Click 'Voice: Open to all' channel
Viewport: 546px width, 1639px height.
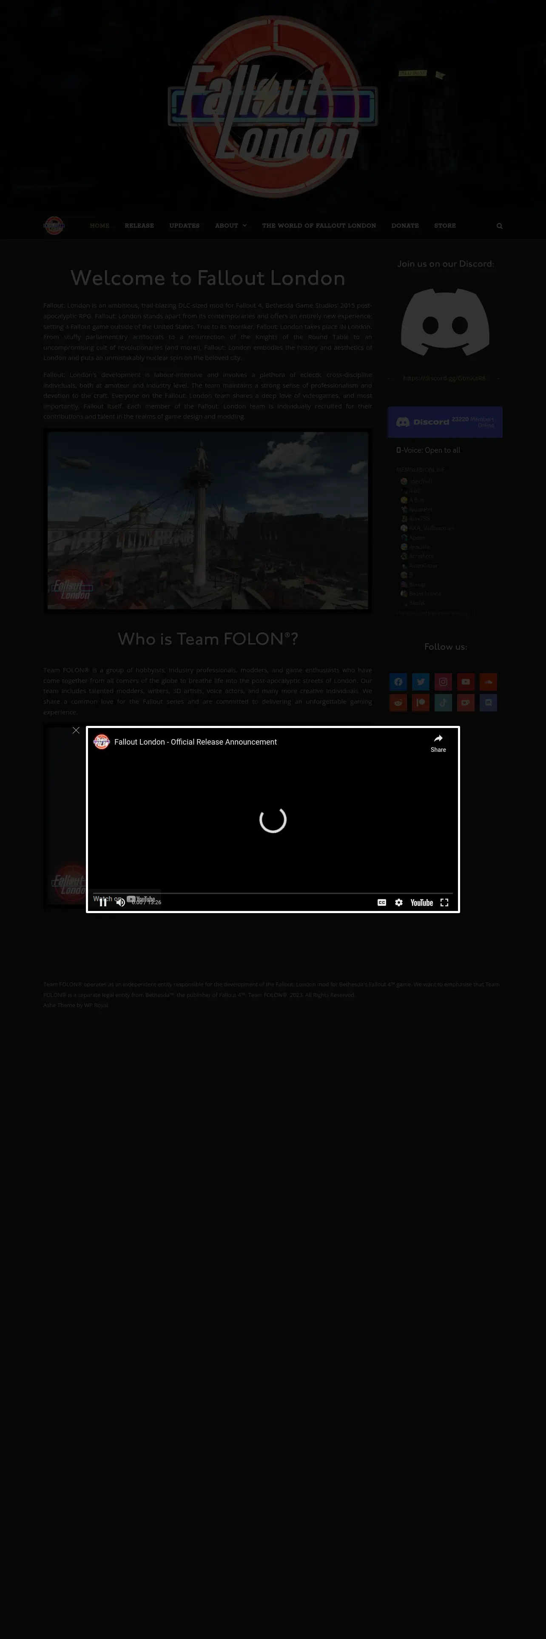click(428, 451)
